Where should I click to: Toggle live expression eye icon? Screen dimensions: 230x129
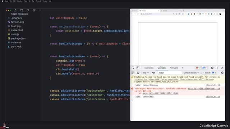pyautogui.click(x=153, y=73)
